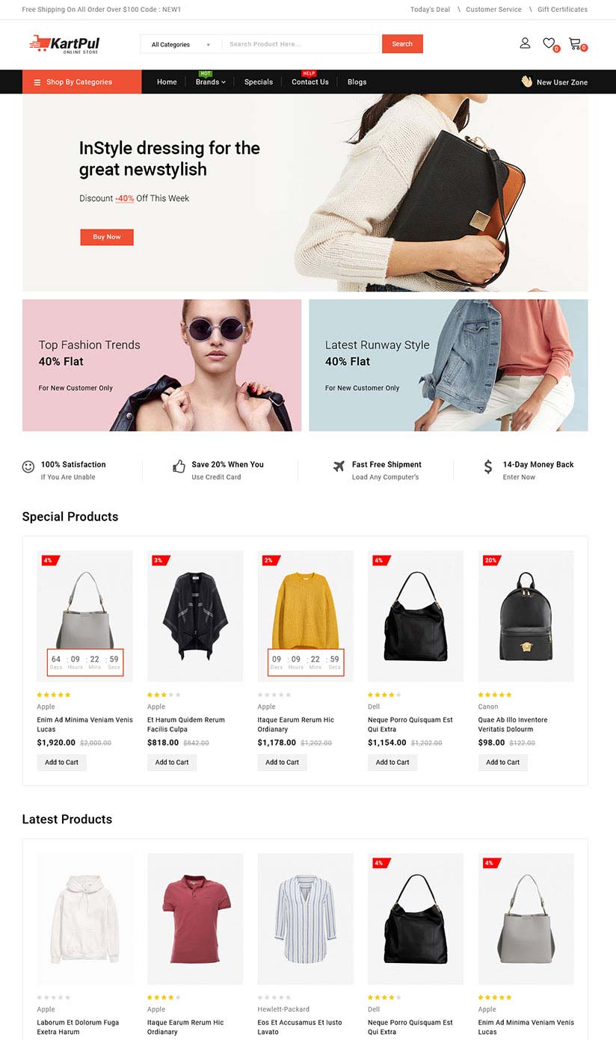Screen dimensions: 616x1040
Task: Click the KartPul store logo
Action: pyautogui.click(x=64, y=44)
